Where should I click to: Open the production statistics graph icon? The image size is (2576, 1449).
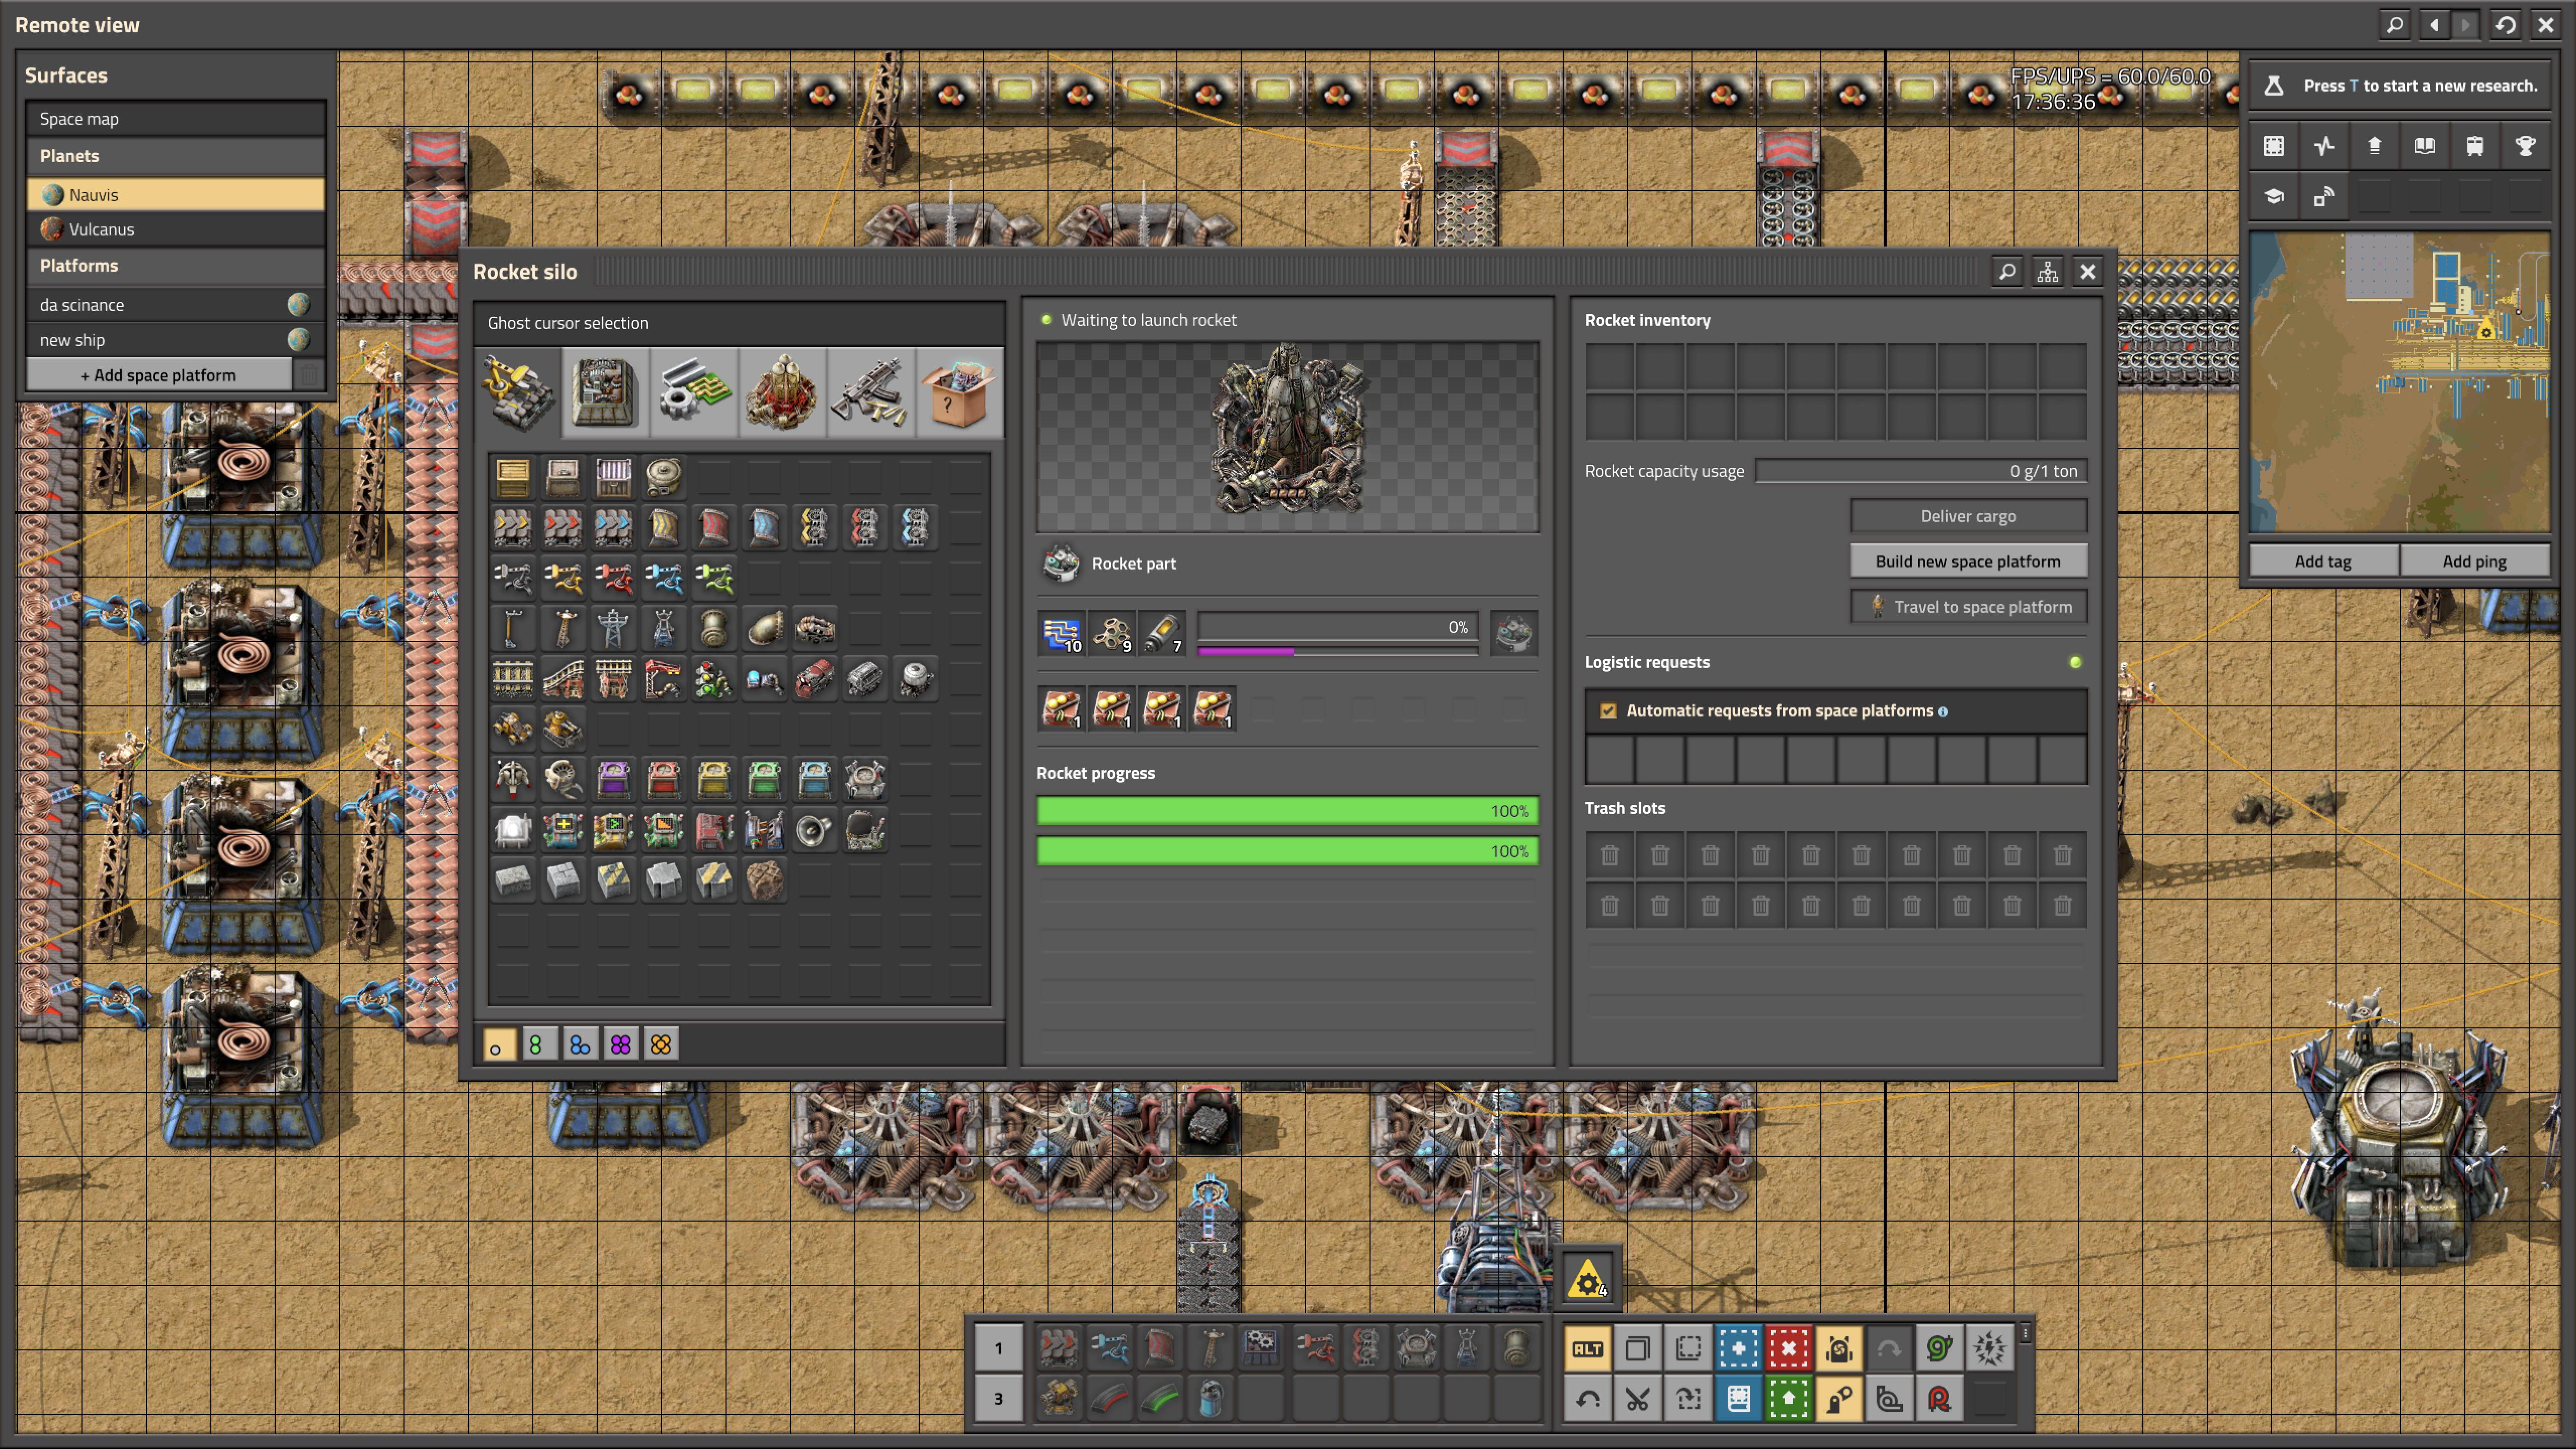coord(2324,146)
